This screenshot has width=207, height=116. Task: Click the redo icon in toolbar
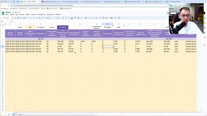(x=15, y=18)
